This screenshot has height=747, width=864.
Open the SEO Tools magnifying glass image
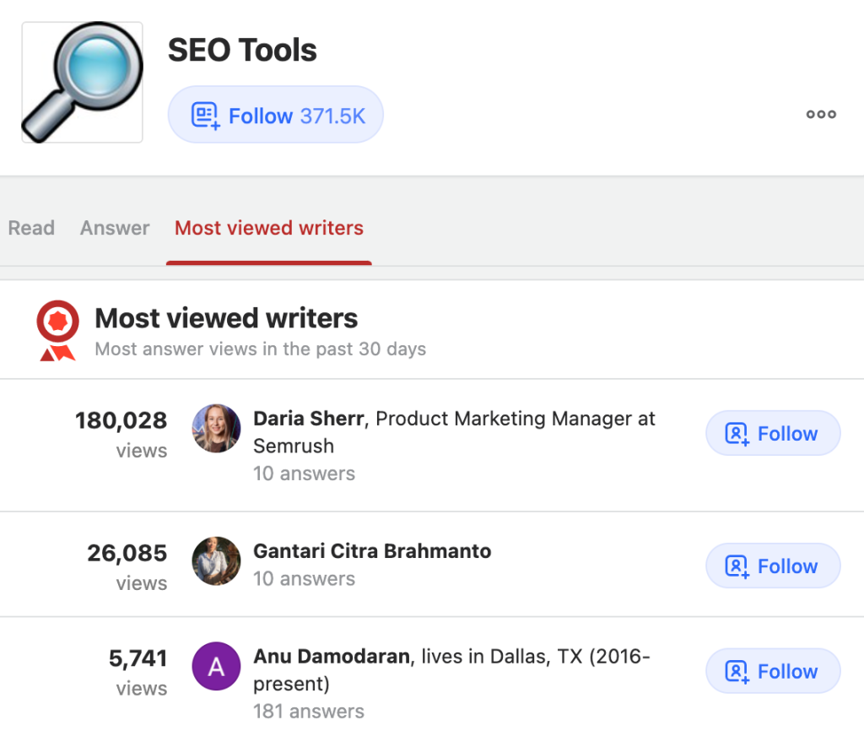click(x=82, y=82)
